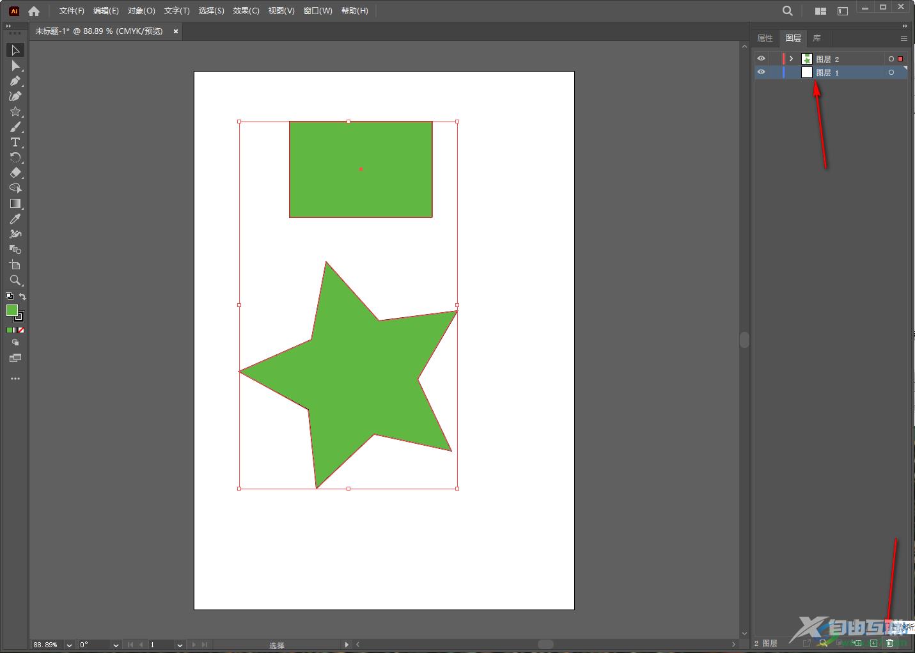Click the green fill color swatch
The height and width of the screenshot is (653, 915).
(x=12, y=310)
